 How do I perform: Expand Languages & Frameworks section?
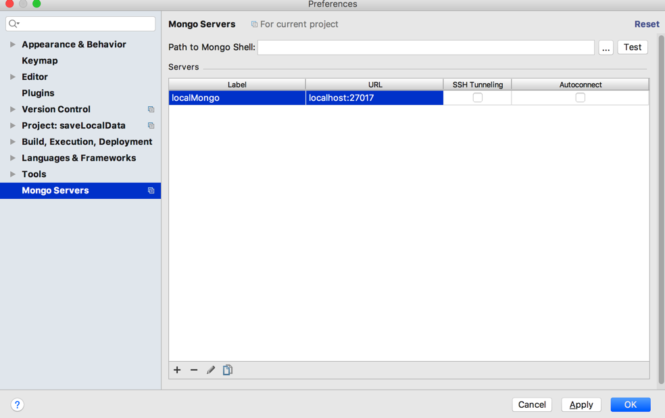point(13,158)
